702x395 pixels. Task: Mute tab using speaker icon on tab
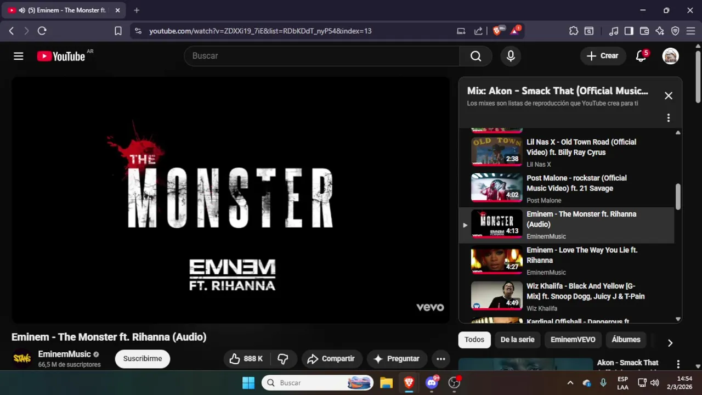tap(21, 10)
